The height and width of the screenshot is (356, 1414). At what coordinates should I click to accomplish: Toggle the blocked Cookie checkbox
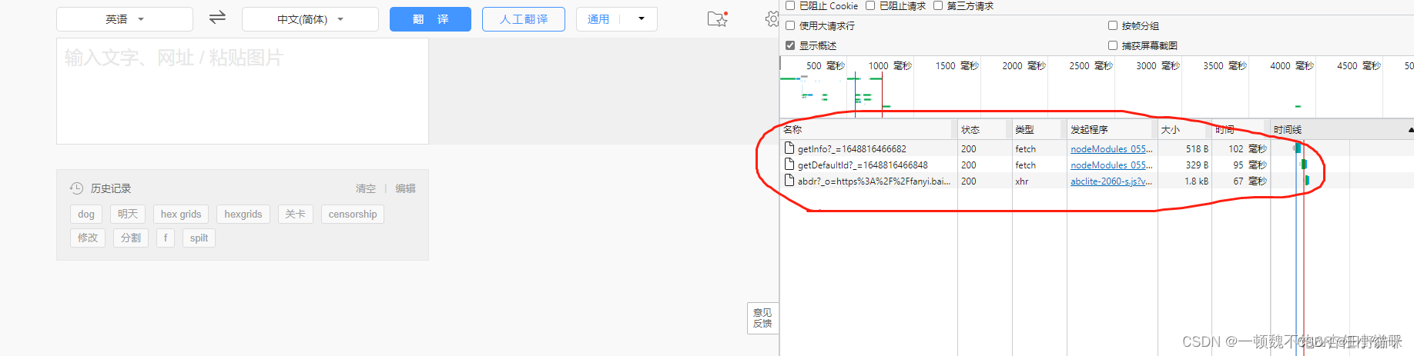(x=790, y=5)
